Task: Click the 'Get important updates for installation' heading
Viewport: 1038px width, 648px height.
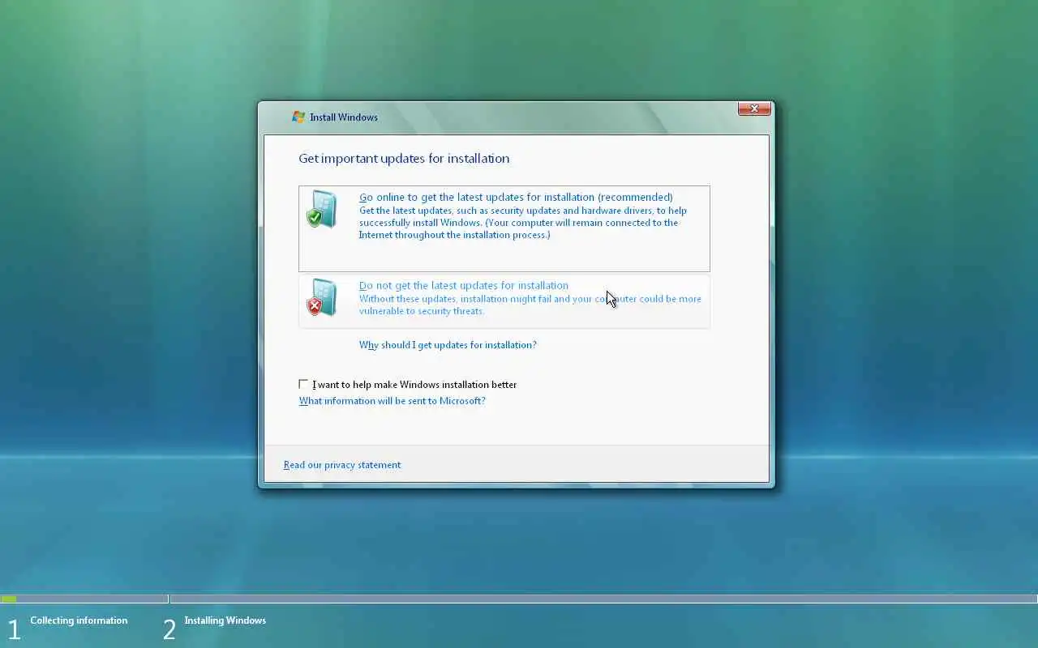Action: (404, 159)
